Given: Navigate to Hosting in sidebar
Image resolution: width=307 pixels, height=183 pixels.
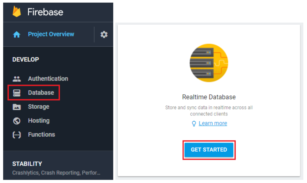Looking at the screenshot, I should pos(39,121).
